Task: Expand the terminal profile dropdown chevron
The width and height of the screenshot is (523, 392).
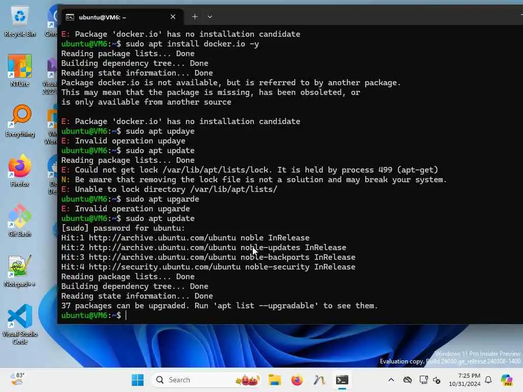Action: tap(210, 17)
